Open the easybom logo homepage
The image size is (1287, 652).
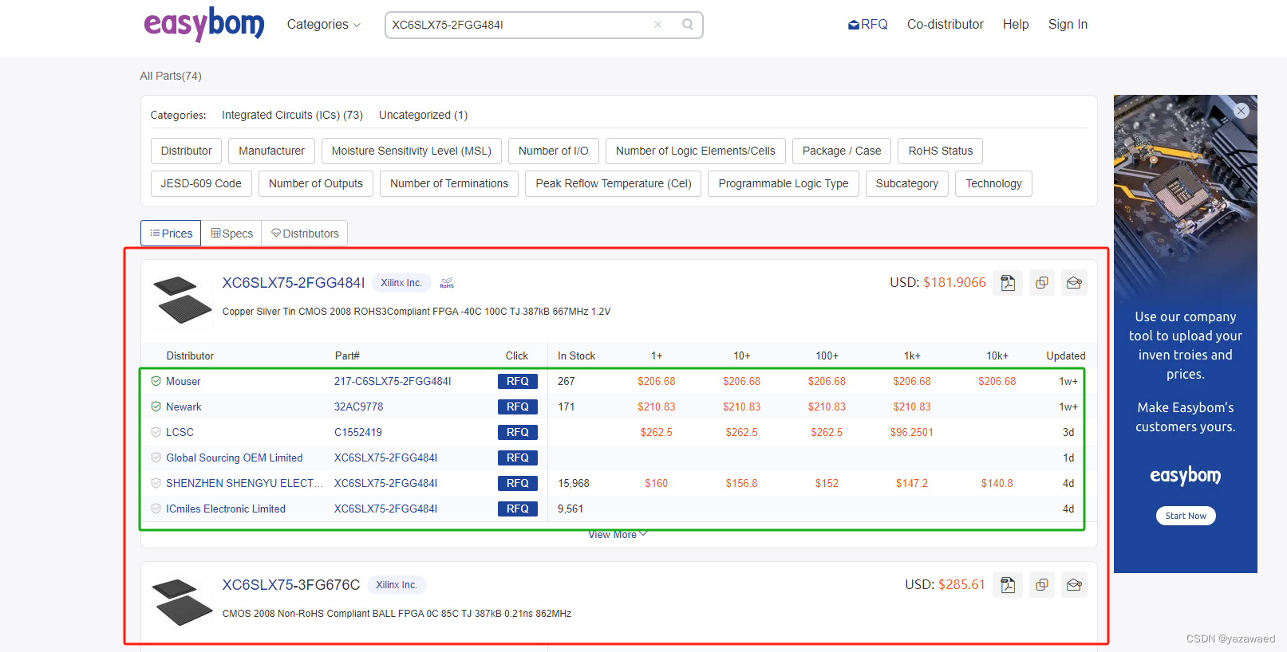pos(203,24)
